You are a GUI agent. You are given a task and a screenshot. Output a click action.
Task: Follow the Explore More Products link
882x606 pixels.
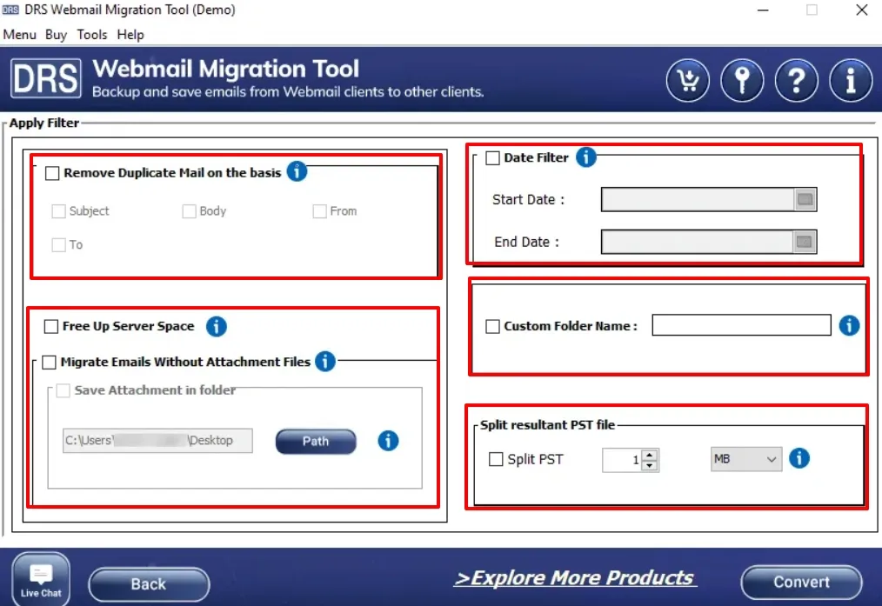click(574, 578)
